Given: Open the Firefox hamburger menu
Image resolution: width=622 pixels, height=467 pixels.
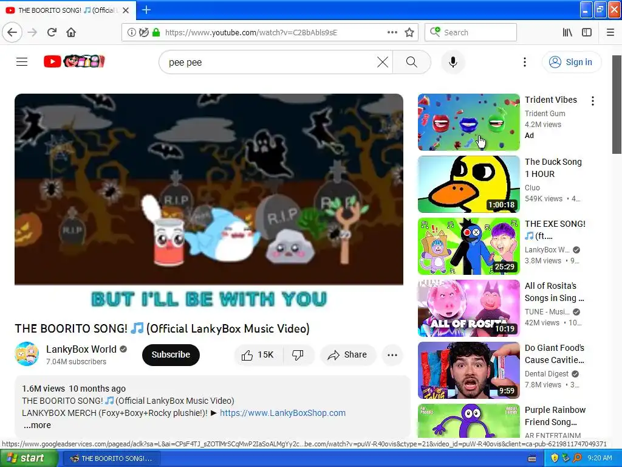Looking at the screenshot, I should [610, 33].
